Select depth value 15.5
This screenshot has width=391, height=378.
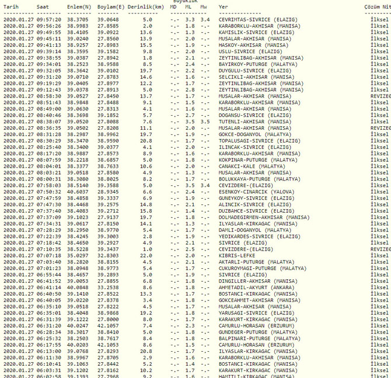146,45
